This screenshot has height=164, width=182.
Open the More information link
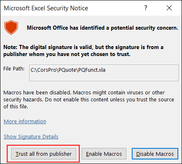[25, 122]
